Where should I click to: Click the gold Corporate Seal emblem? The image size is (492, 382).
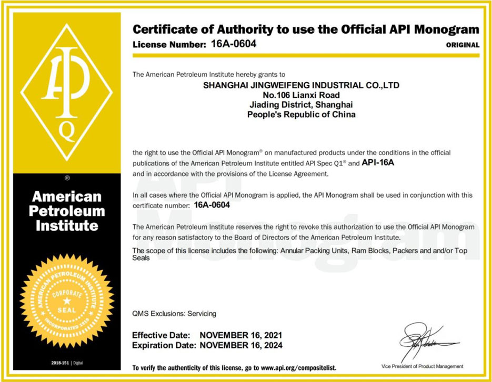[67, 301]
